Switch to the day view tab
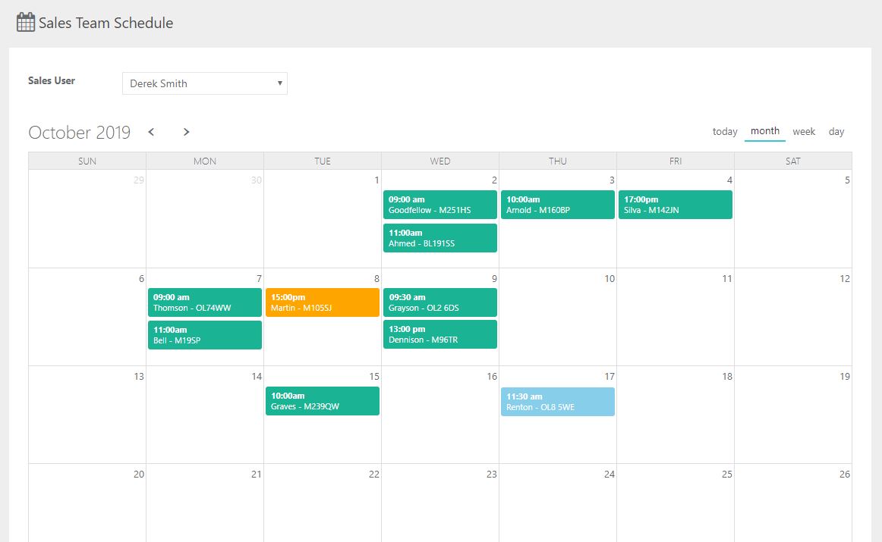This screenshot has width=882, height=542. tap(836, 132)
